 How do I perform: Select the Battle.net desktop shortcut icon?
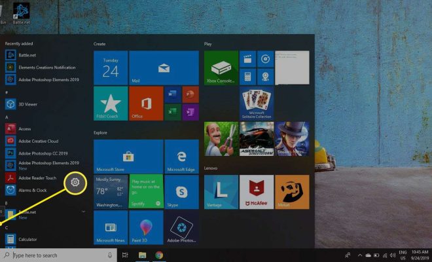tap(21, 14)
